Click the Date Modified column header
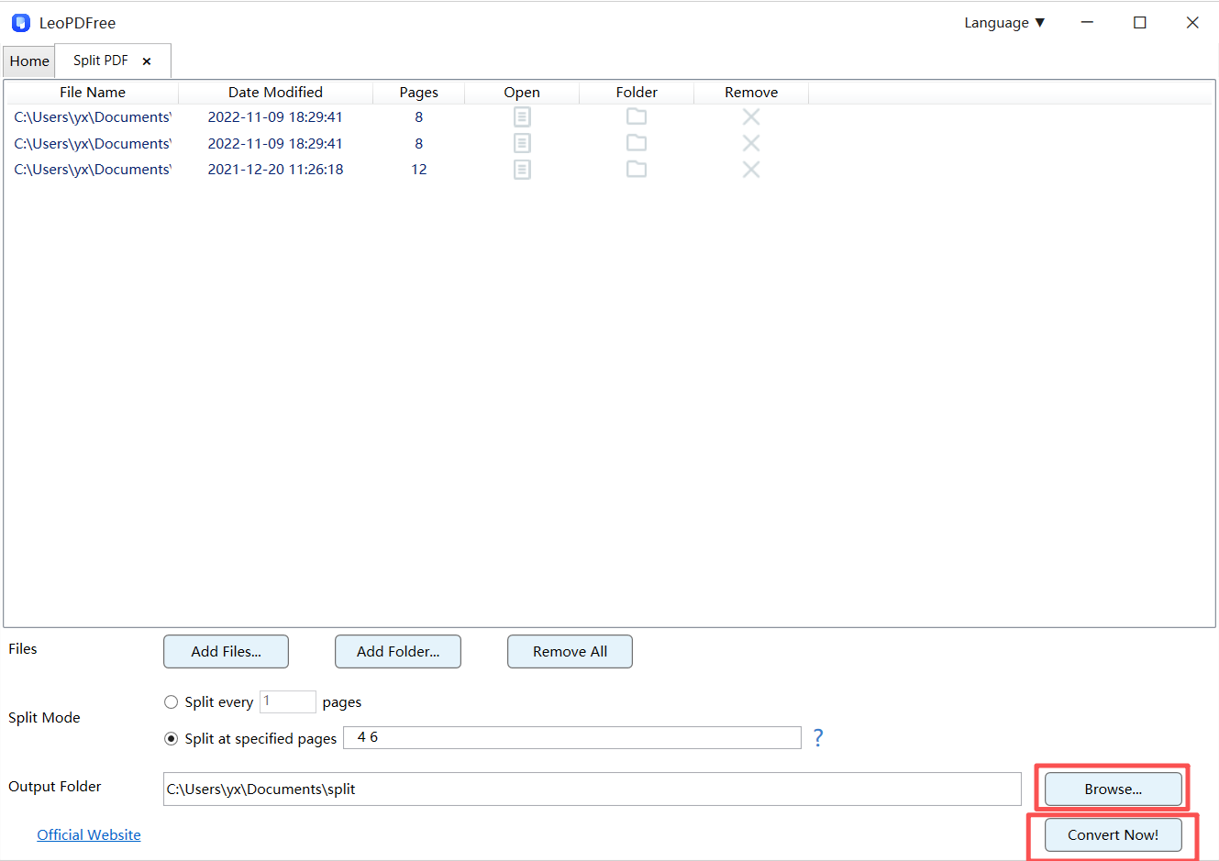Viewport: 1219px width, 861px height. coord(275,93)
